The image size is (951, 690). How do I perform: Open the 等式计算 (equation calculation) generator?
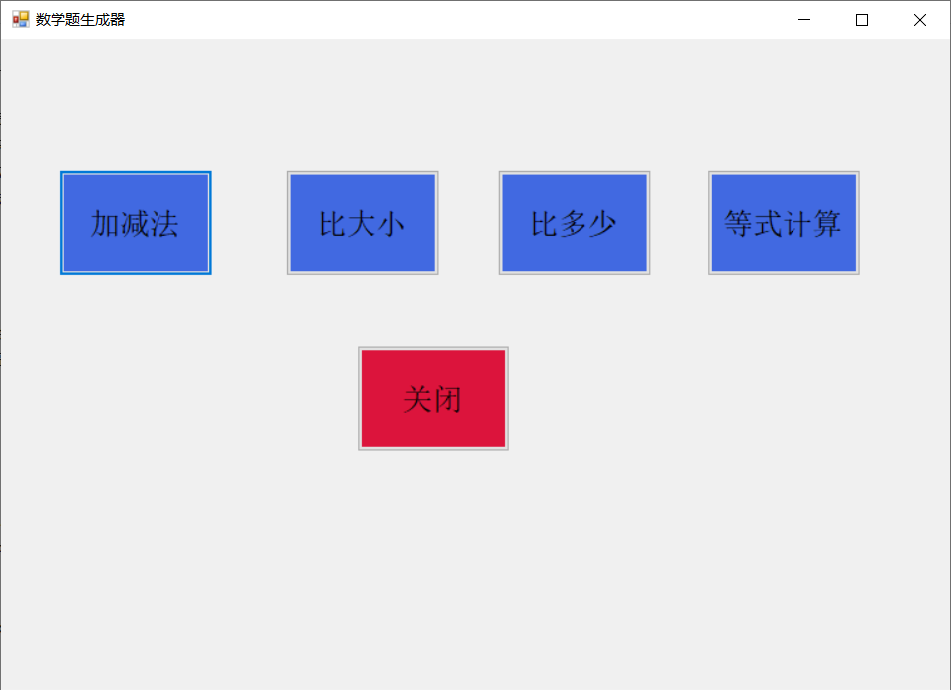point(784,223)
